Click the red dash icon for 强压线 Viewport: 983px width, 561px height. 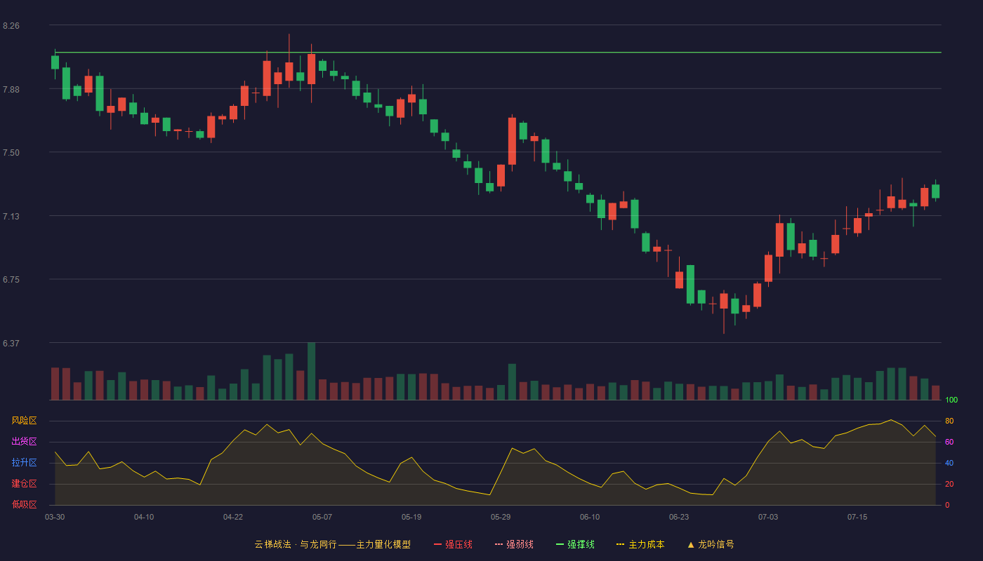437,544
